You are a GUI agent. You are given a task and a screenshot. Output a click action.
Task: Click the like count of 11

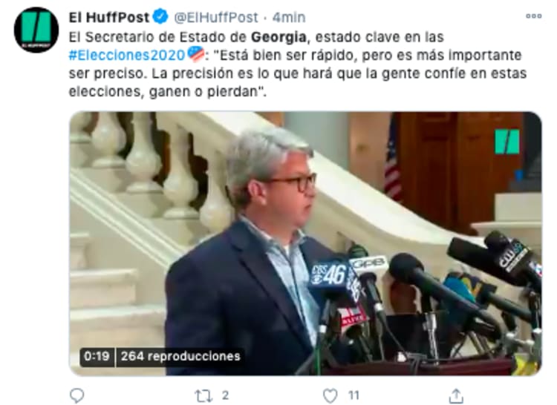pyautogui.click(x=354, y=395)
